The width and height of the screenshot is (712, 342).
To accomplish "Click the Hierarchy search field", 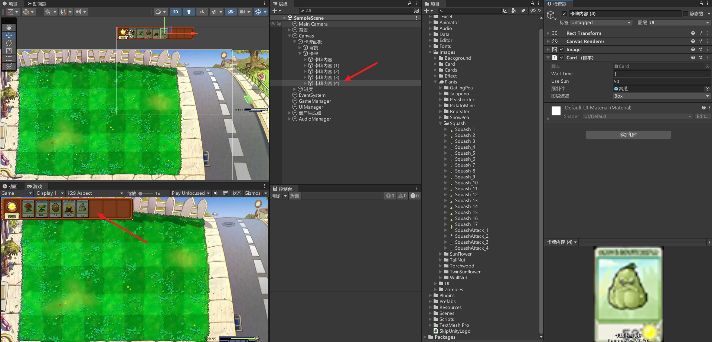I will point(356,11).
